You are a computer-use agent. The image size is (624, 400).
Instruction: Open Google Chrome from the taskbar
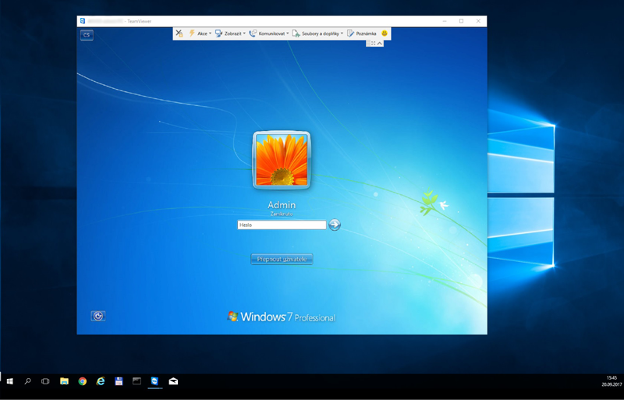[82, 381]
